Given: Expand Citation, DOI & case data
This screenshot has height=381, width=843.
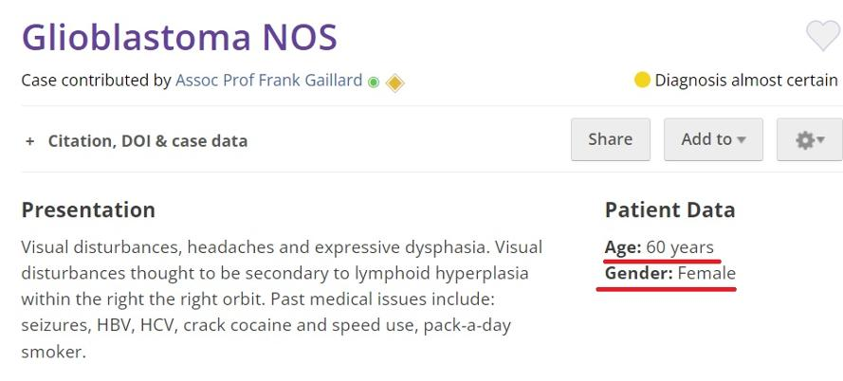Looking at the screenshot, I should 137,141.
